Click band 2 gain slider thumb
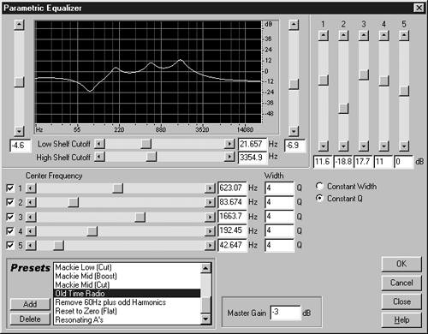Image resolution: width=428 pixels, height=334 pixels. pos(343,109)
